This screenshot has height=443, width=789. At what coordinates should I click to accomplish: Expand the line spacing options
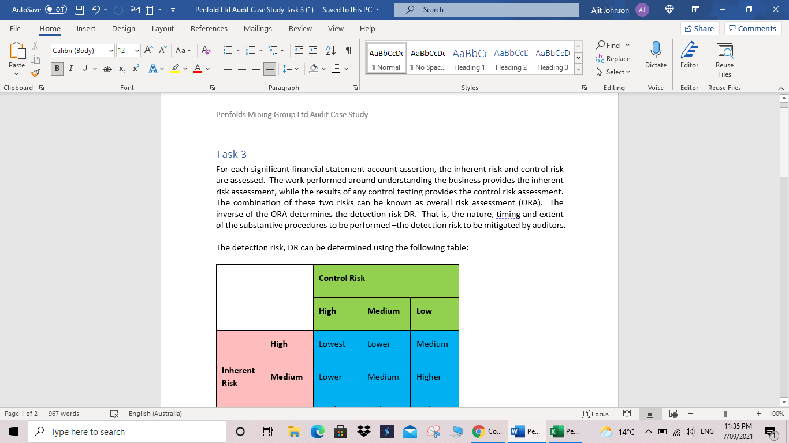tap(295, 69)
